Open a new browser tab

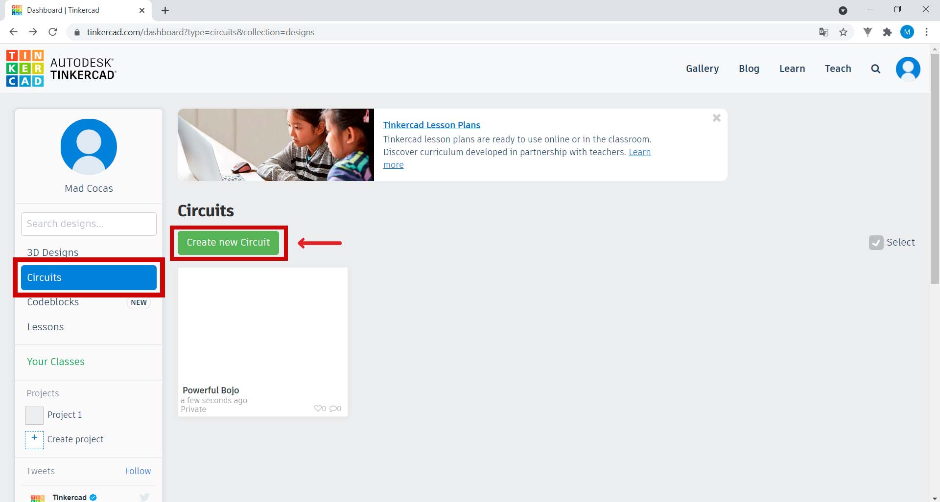point(165,10)
